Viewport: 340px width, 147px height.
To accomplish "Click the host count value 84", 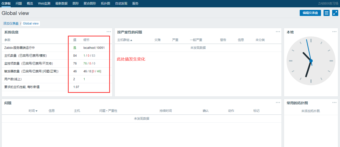I will pos(75,56).
